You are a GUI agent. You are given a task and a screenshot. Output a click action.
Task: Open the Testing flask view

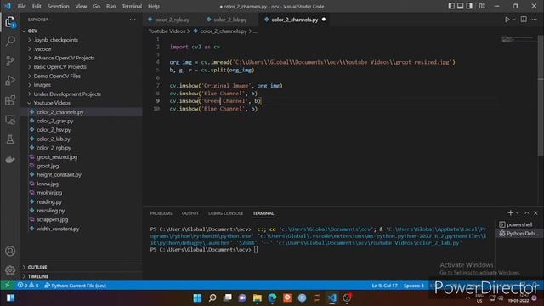pyautogui.click(x=10, y=139)
